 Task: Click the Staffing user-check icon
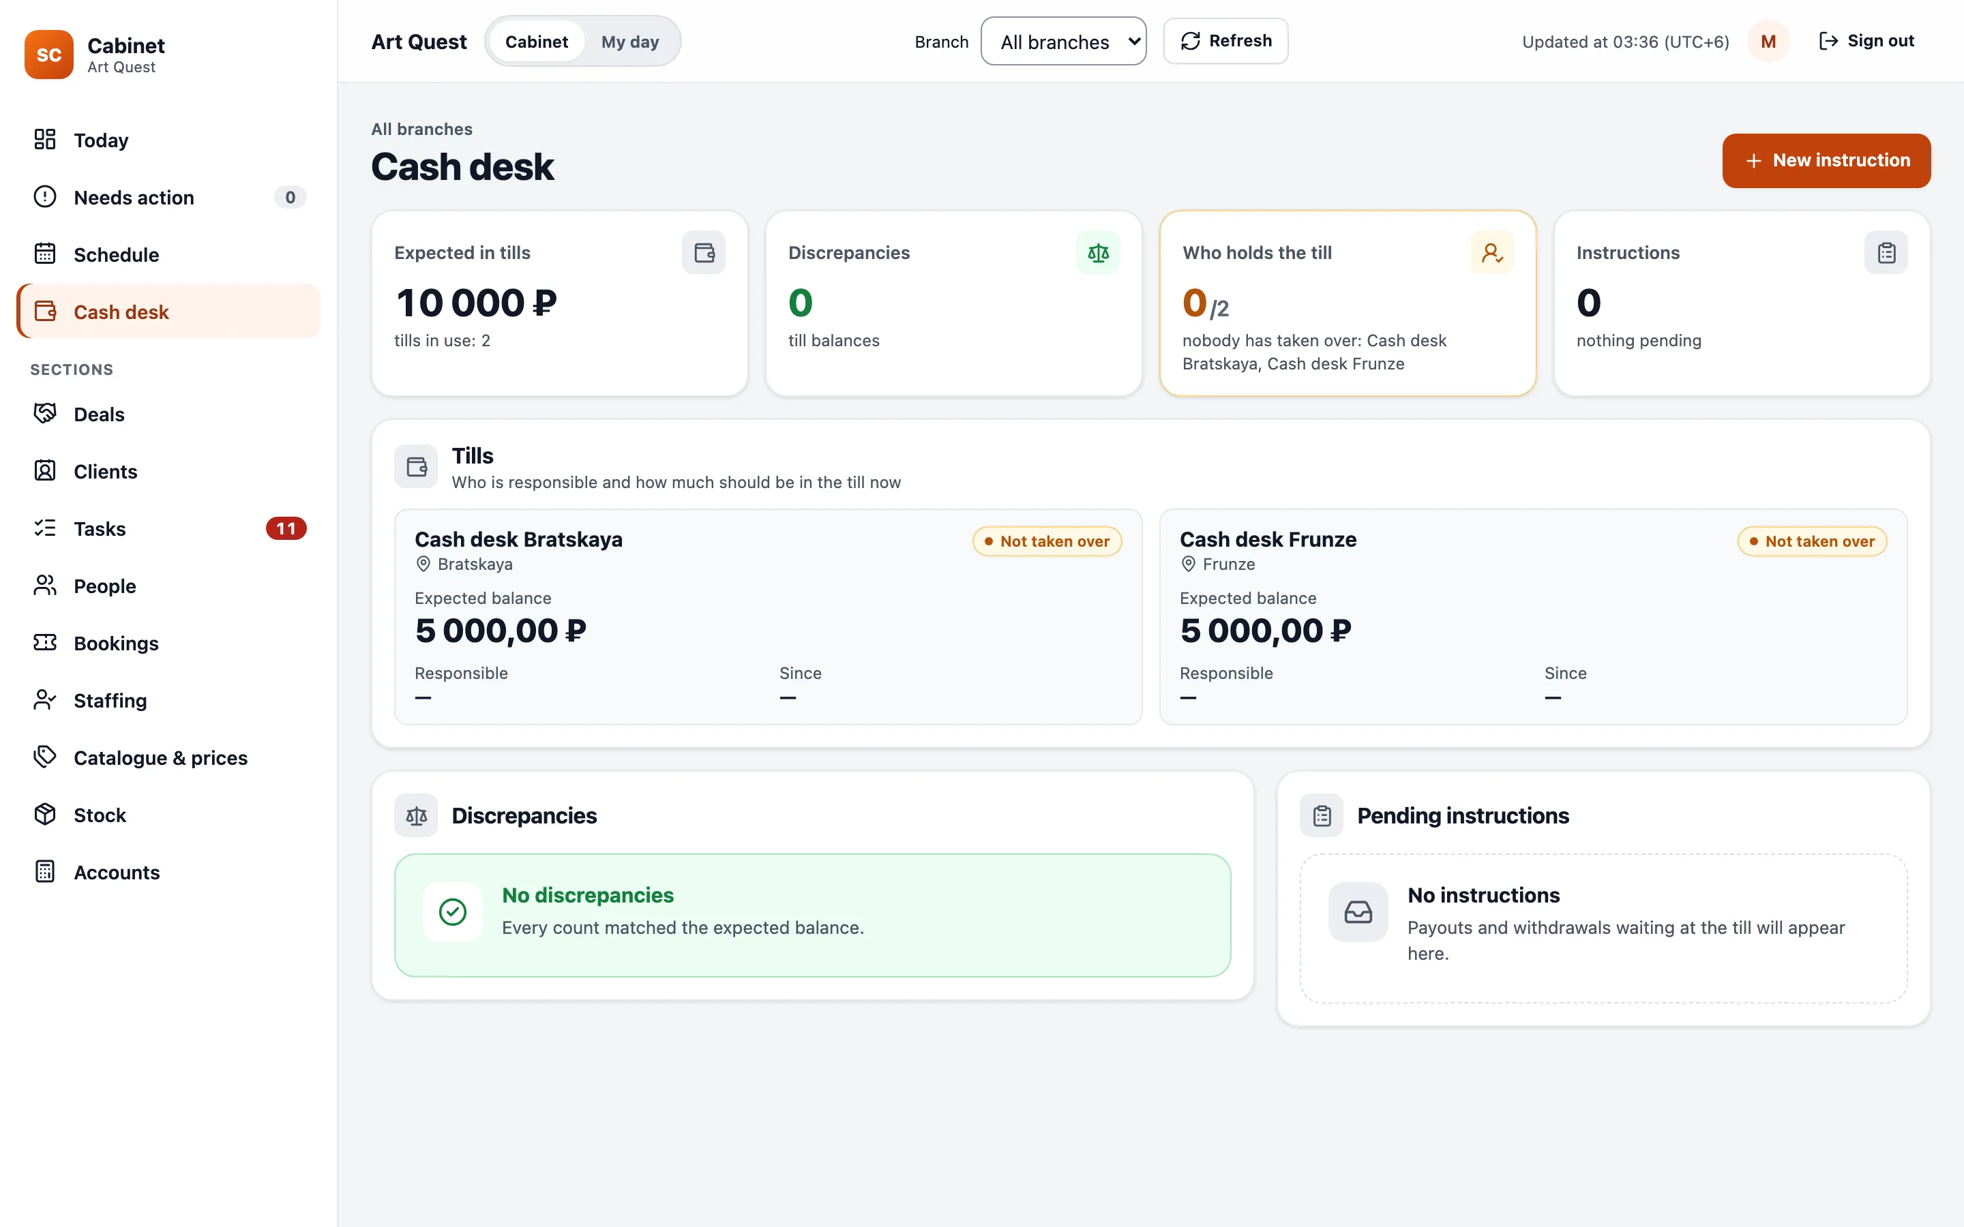point(44,699)
